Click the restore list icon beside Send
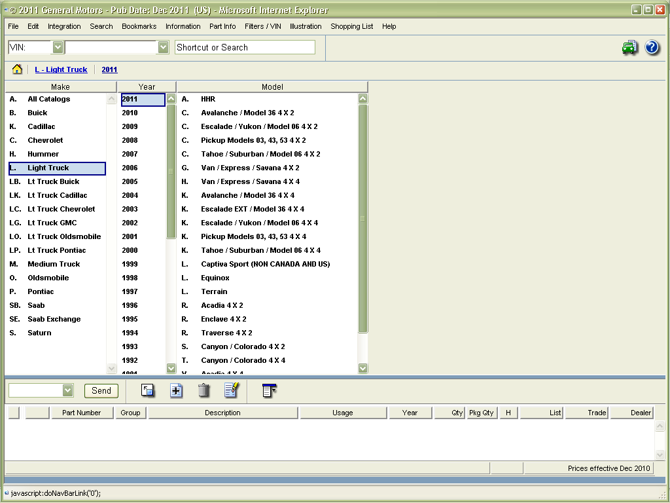This screenshot has width=670, height=503. (147, 390)
